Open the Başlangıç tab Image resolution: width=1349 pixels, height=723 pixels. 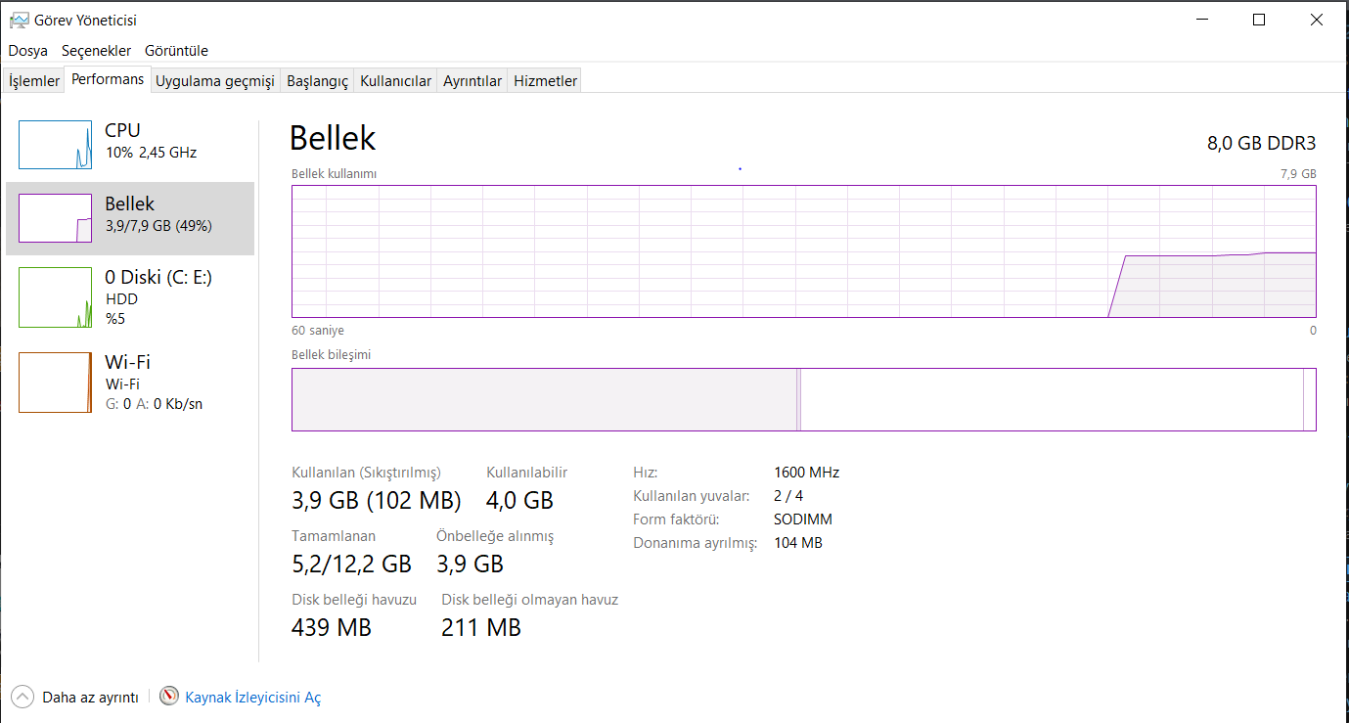pos(317,81)
